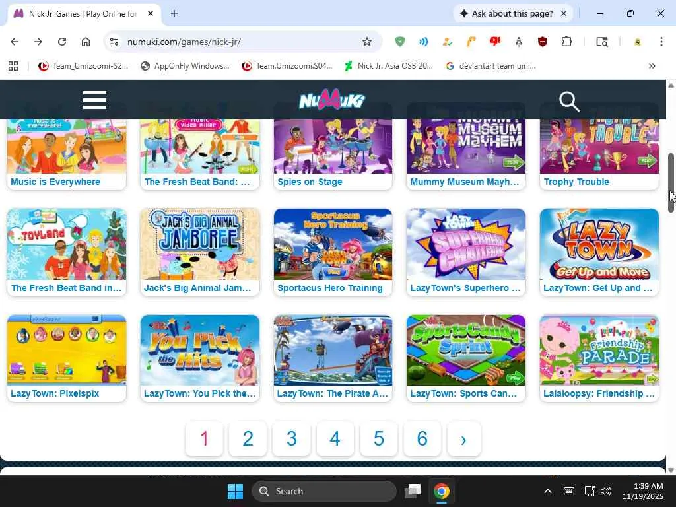Open Mummy Museum Mayhem game
The height and width of the screenshot is (507, 676).
click(x=466, y=154)
